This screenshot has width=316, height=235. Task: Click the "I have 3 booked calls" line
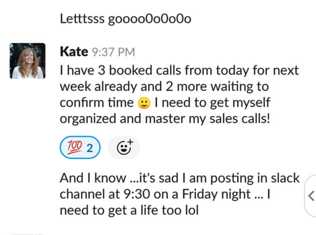coord(179,70)
